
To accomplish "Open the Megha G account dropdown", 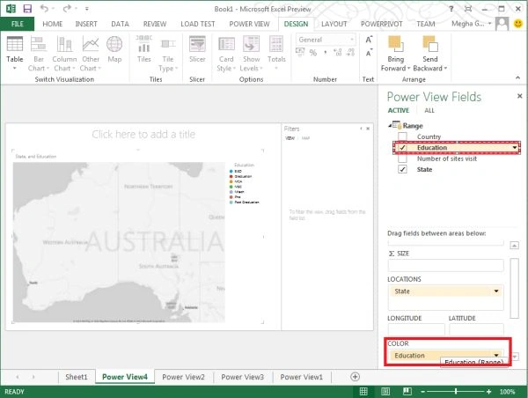I will (x=472, y=24).
